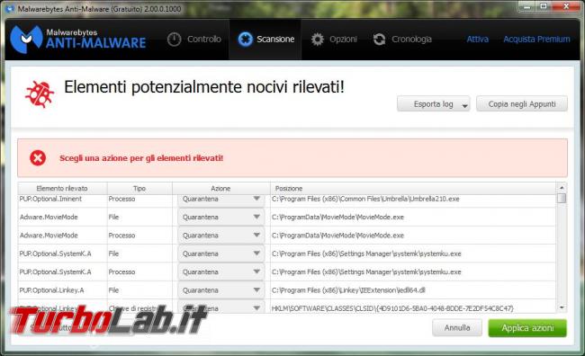585x356 pixels.
Task: Open action dropdown for PUP.Optional.SystemK.A File row
Action: tap(220, 254)
